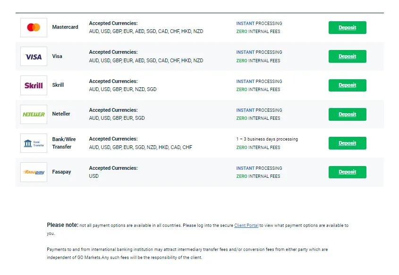This screenshot has height=275, width=399.
Task: Select the Visa method name
Action: (x=57, y=56)
